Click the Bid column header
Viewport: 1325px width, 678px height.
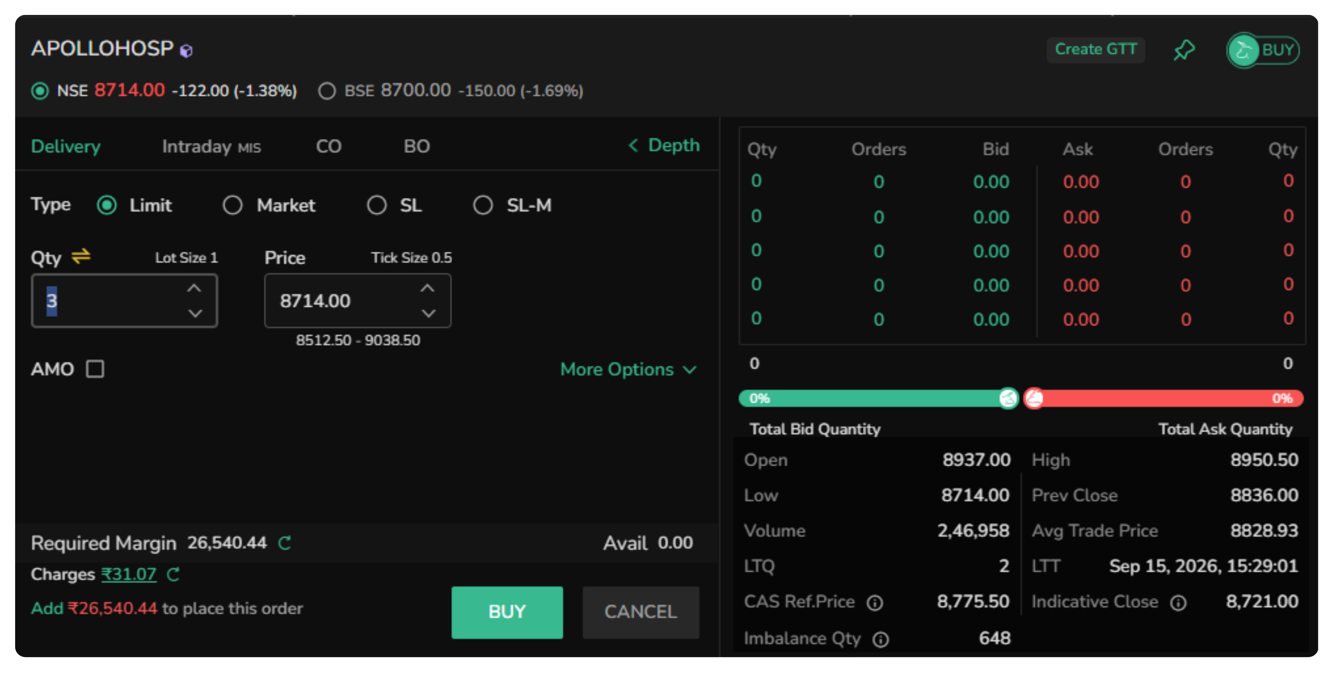click(996, 149)
